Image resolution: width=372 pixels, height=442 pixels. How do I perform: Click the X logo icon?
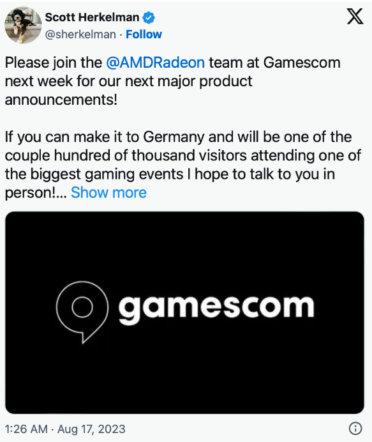(355, 17)
